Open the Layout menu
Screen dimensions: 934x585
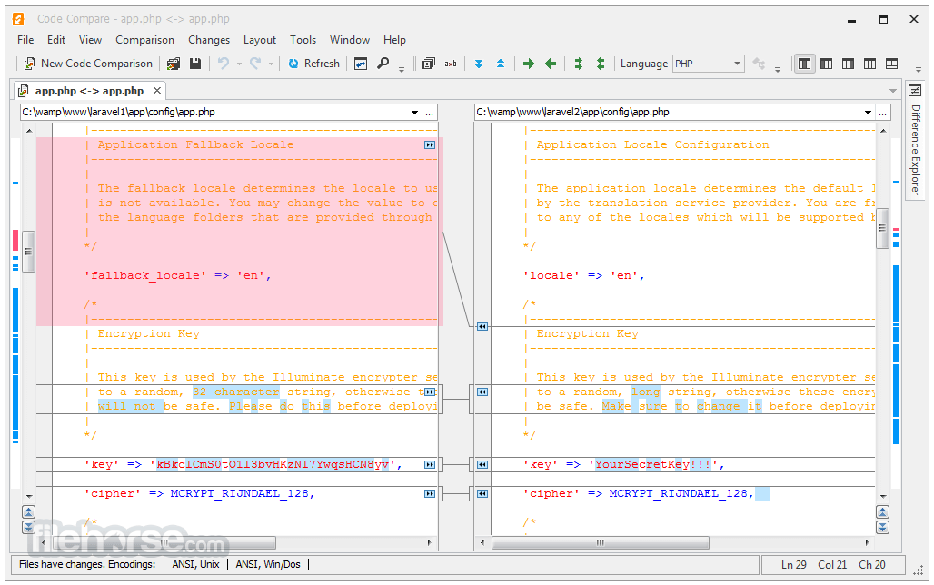(260, 40)
